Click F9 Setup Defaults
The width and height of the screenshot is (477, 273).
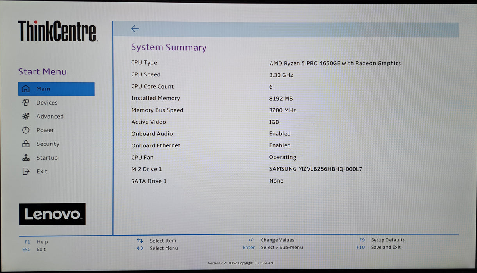pos(382,240)
